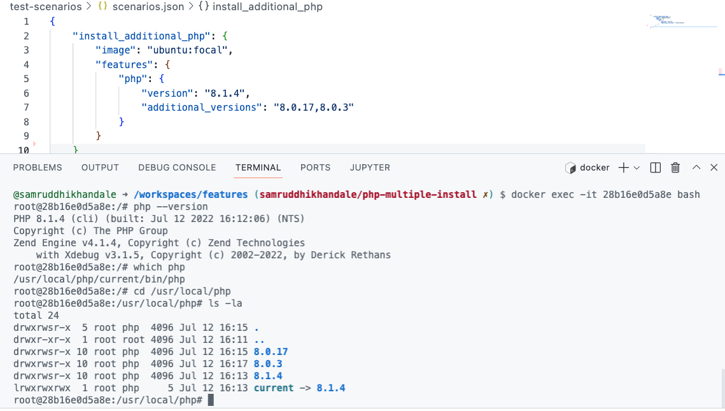Click the braces icon beside scenarios.json
Viewport: 725px width, 411px height.
click(x=102, y=6)
